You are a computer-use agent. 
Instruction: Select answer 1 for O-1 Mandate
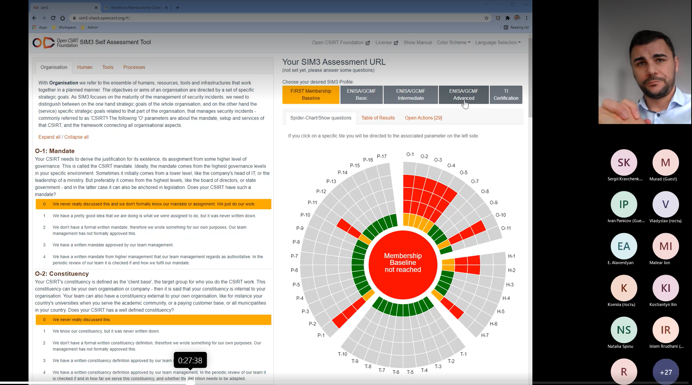coord(154,216)
